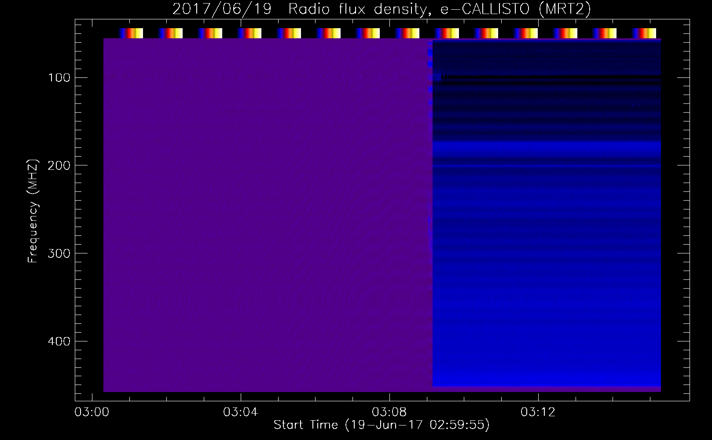This screenshot has height=440, width=712.
Task: Click the rightmost color bar strip above plot
Action: (x=644, y=33)
